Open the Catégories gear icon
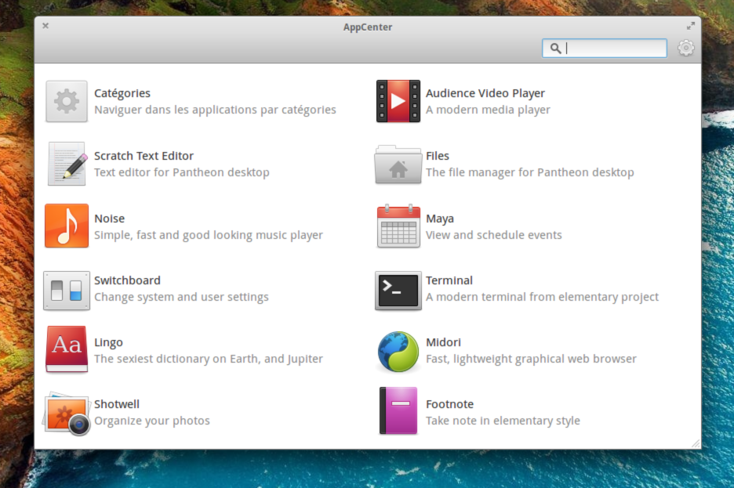Viewport: 734px width, 488px height. point(67,101)
